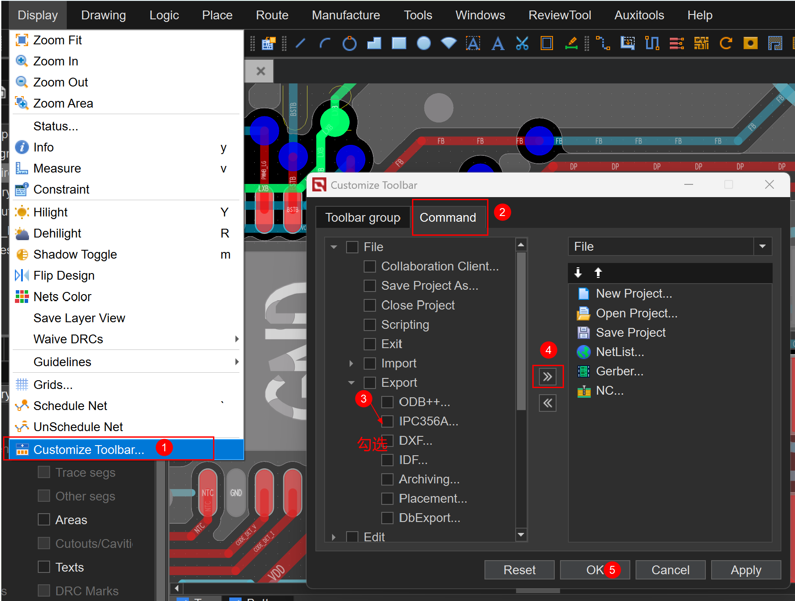Click the scissors cut tool in toolbar
This screenshot has width=795, height=601.
[522, 43]
